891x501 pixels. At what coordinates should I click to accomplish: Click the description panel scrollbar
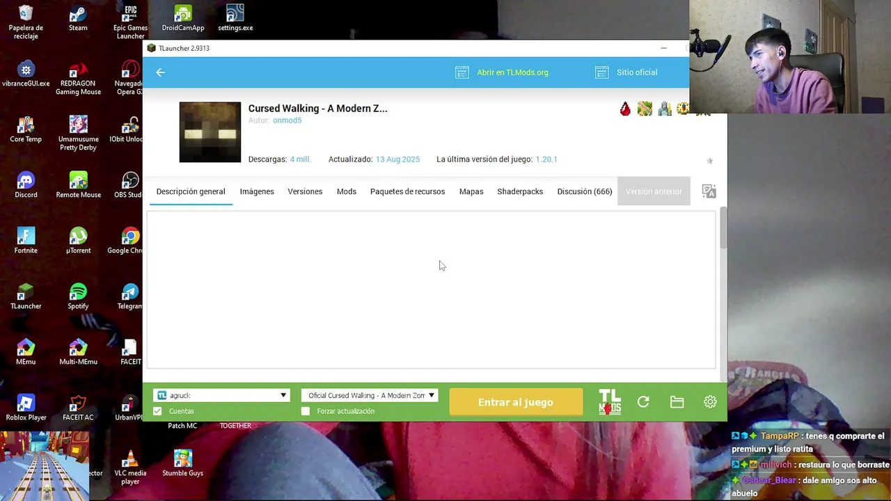(x=723, y=228)
